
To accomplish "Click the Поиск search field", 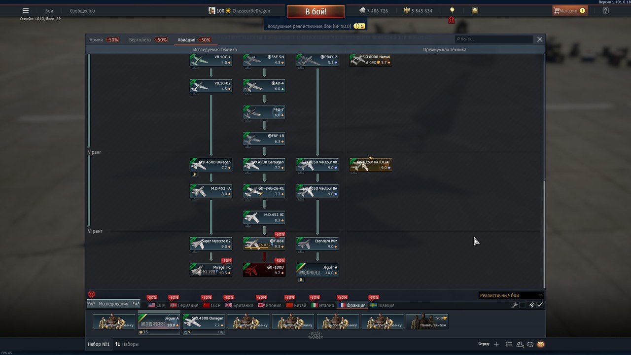I will tap(494, 39).
